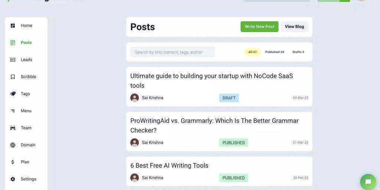Image resolution: width=380 pixels, height=190 pixels.
Task: Open Plan using the dollar icon
Action: pyautogui.click(x=13, y=162)
